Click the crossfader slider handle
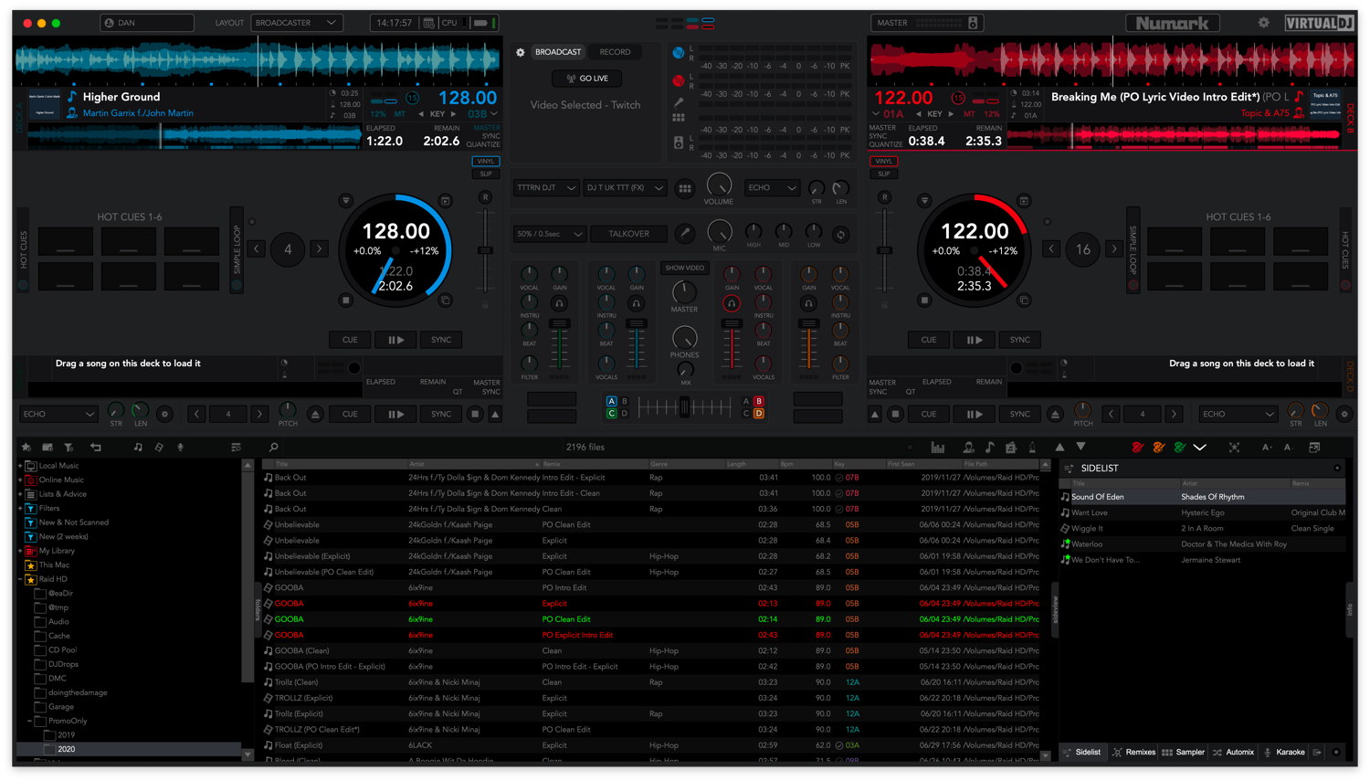 click(x=684, y=408)
